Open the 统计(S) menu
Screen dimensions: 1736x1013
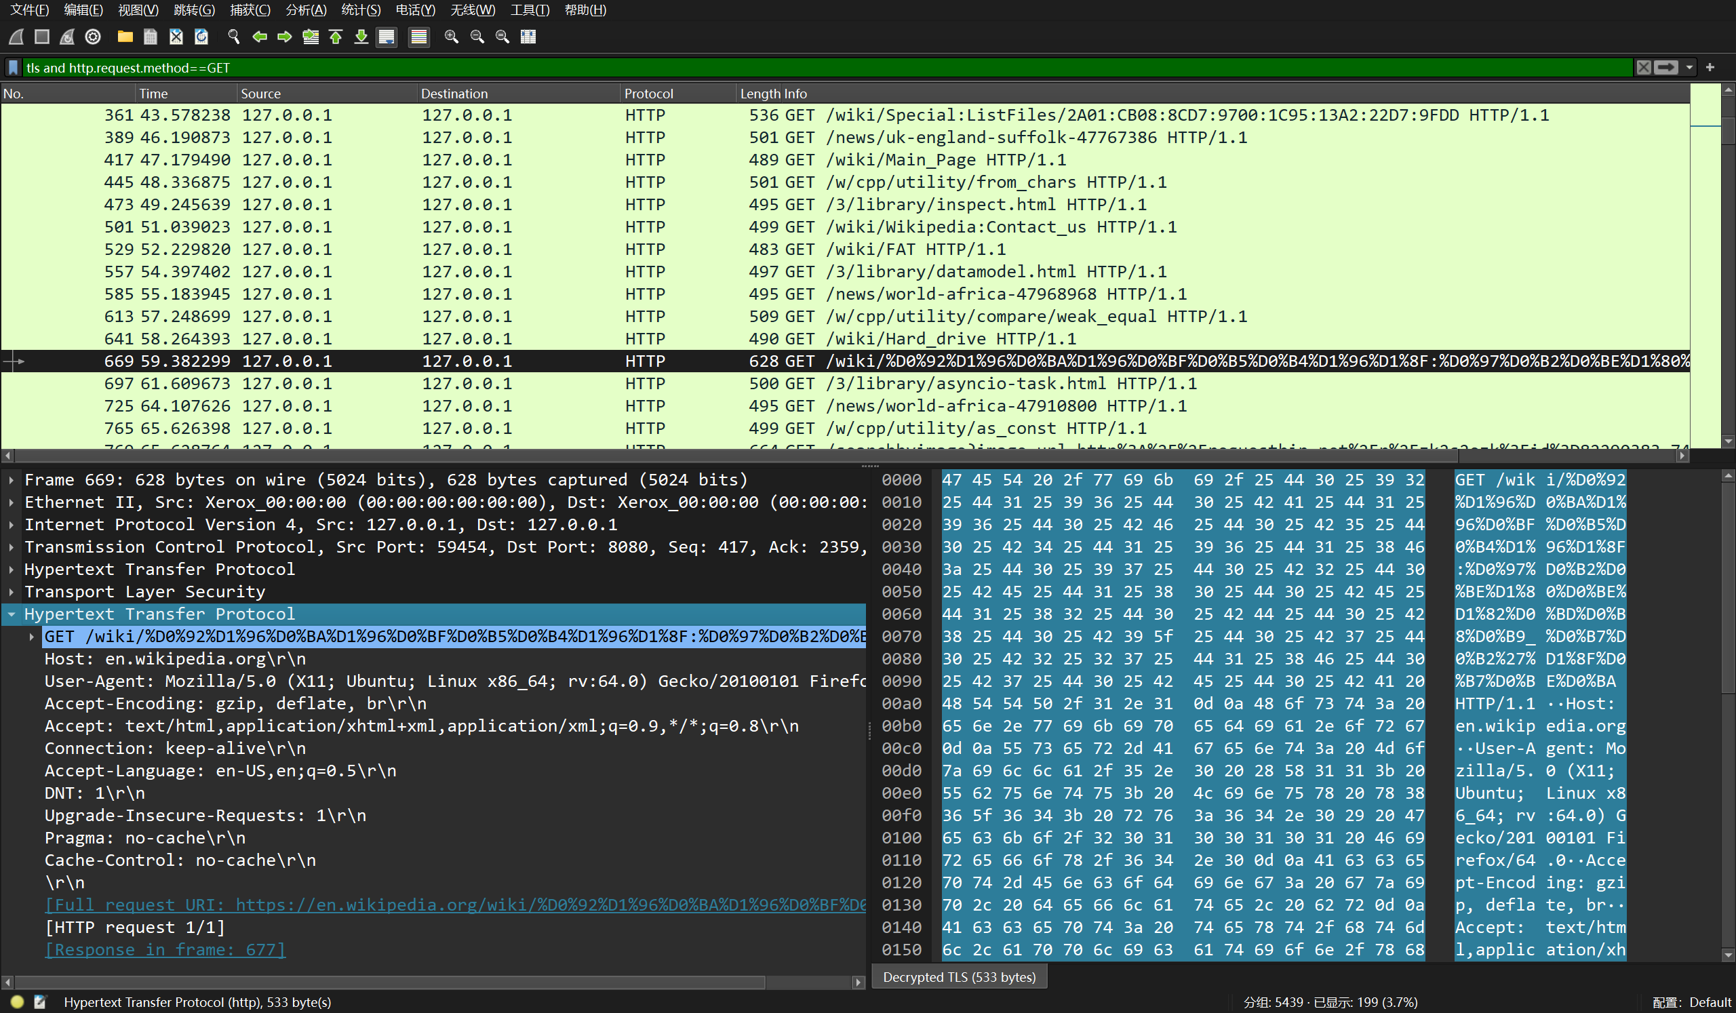[x=360, y=9]
